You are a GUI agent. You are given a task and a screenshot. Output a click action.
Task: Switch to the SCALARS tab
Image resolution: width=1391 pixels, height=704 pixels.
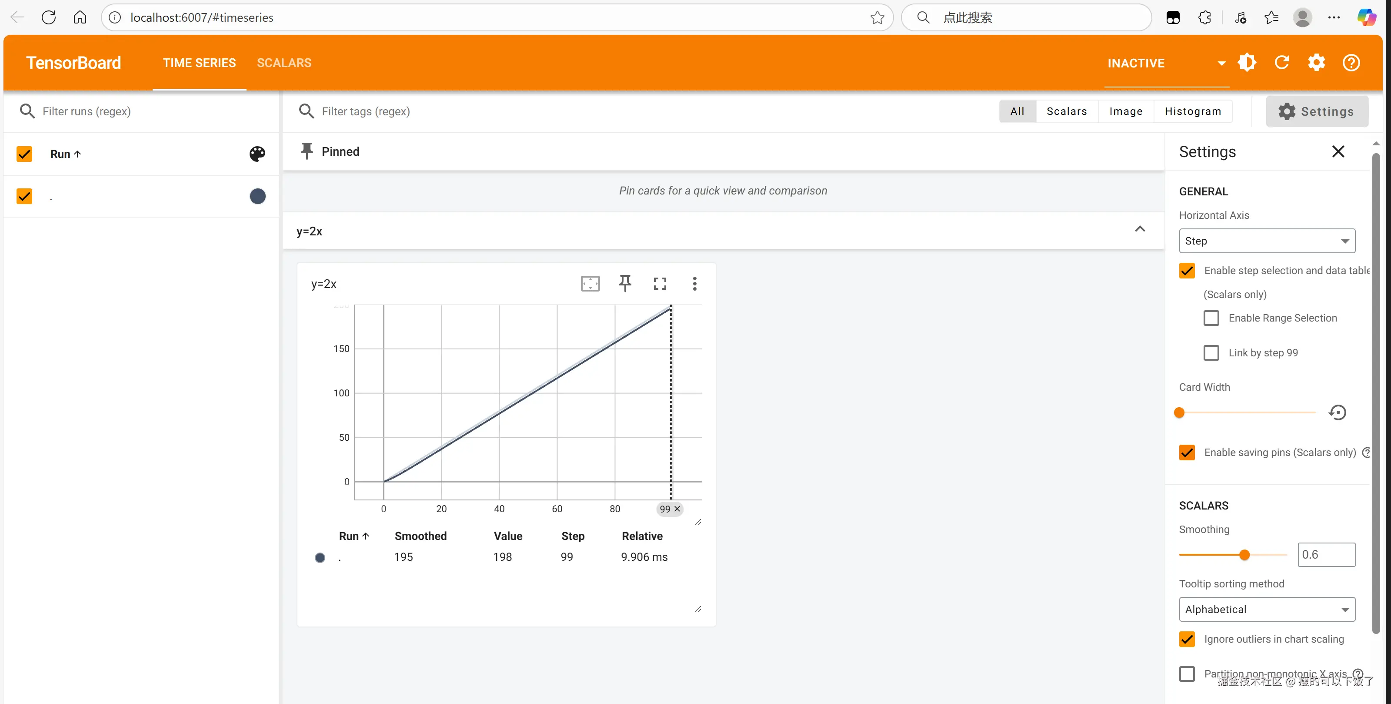pos(284,63)
